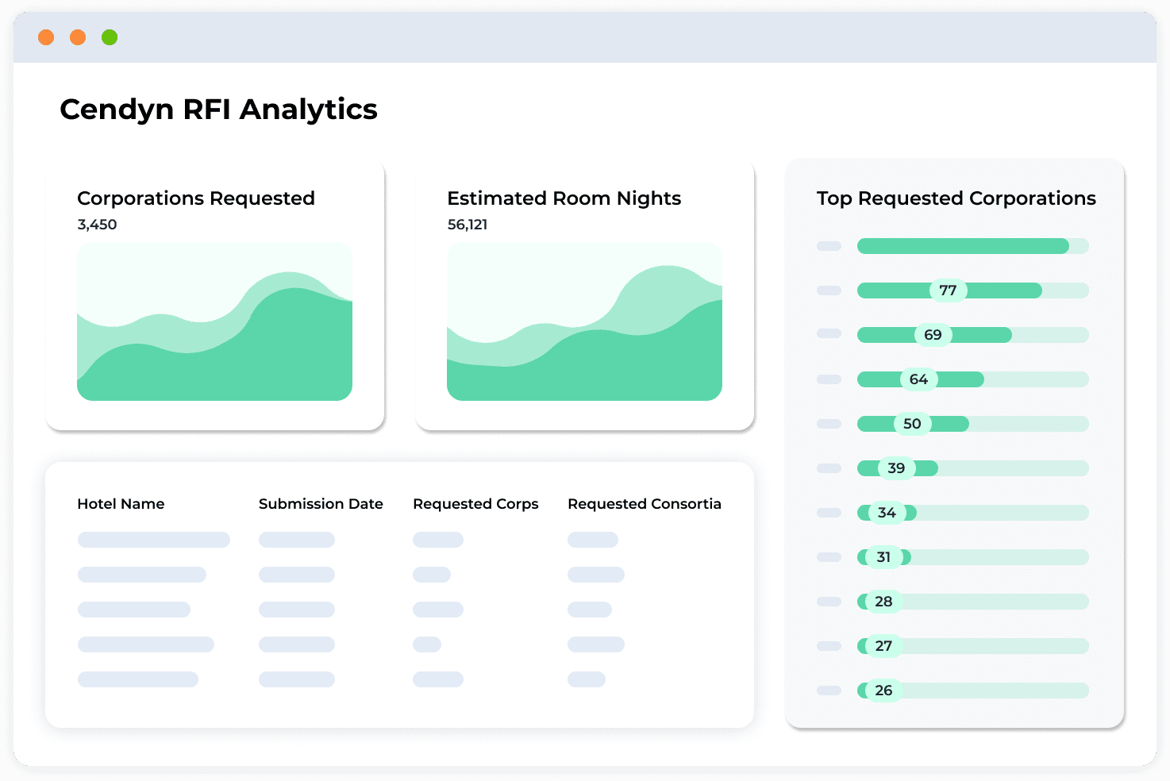
Task: Sort by Hotel Name column header
Action: (121, 504)
